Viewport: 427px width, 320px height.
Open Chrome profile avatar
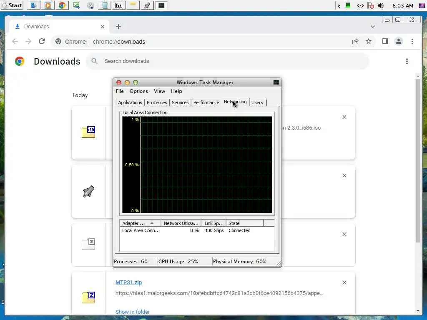point(398,41)
